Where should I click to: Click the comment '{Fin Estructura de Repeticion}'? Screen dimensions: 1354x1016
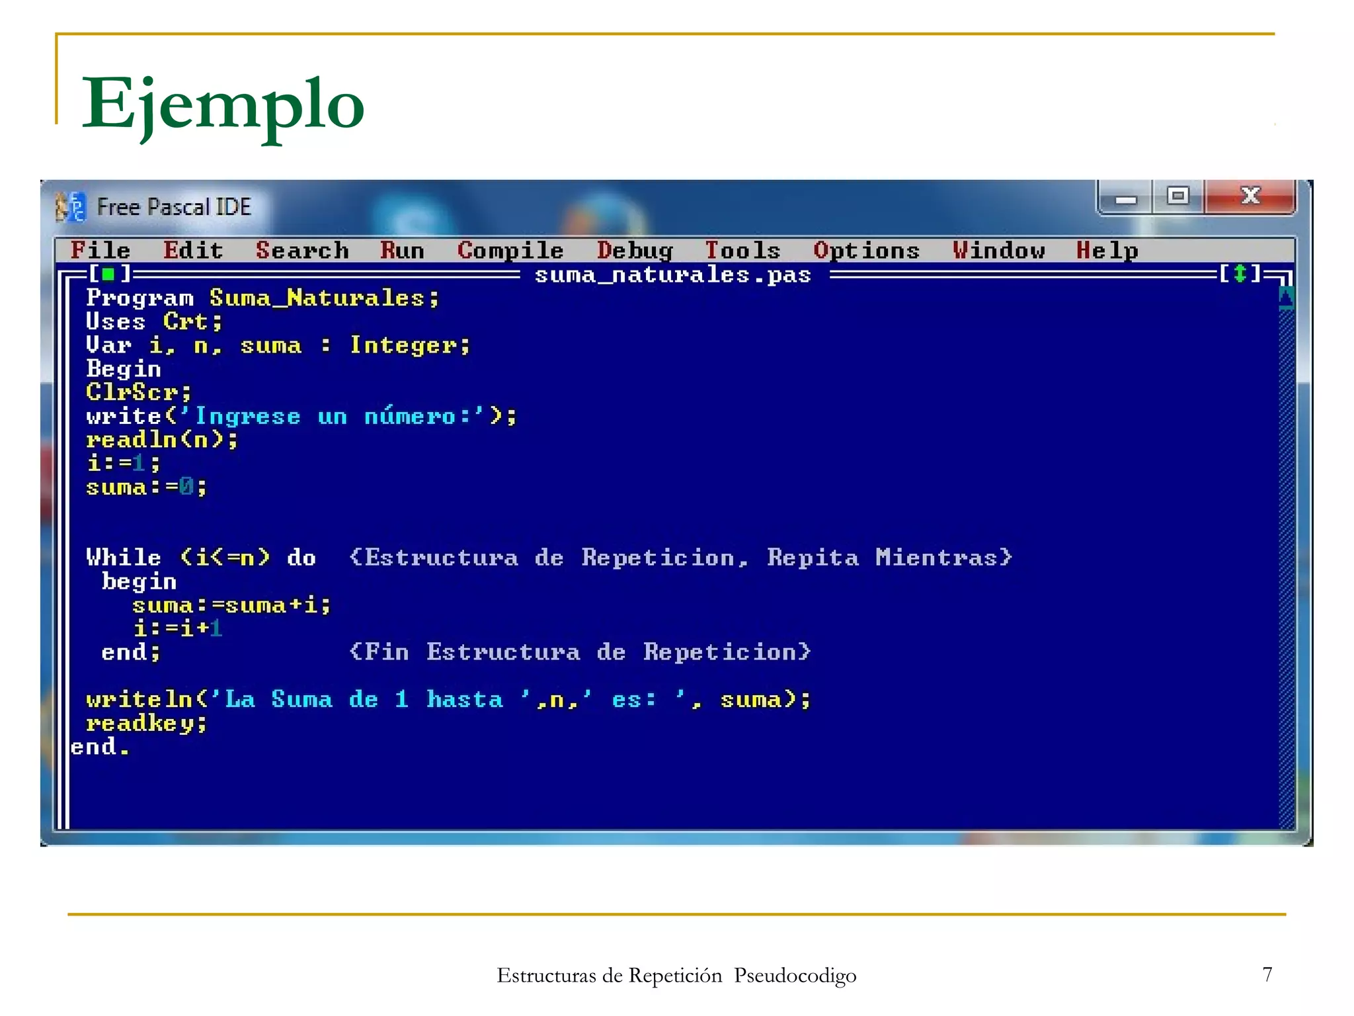click(580, 652)
